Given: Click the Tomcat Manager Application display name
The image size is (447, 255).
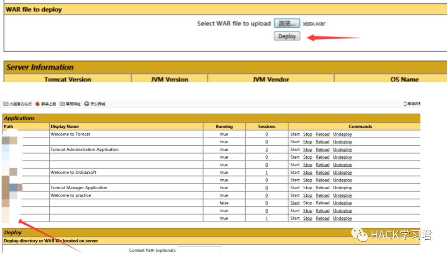Looking at the screenshot, I should (x=79, y=188).
